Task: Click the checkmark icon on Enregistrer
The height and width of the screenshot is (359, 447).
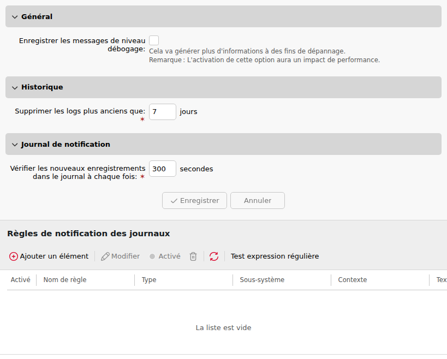Action: (x=174, y=201)
